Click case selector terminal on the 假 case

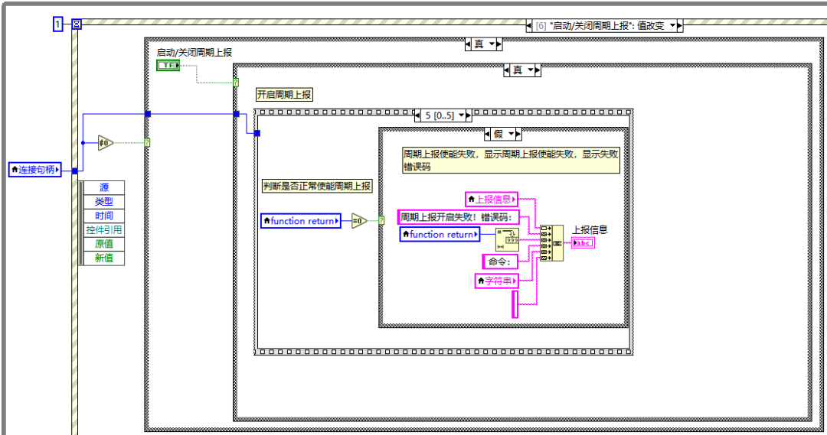tap(381, 221)
